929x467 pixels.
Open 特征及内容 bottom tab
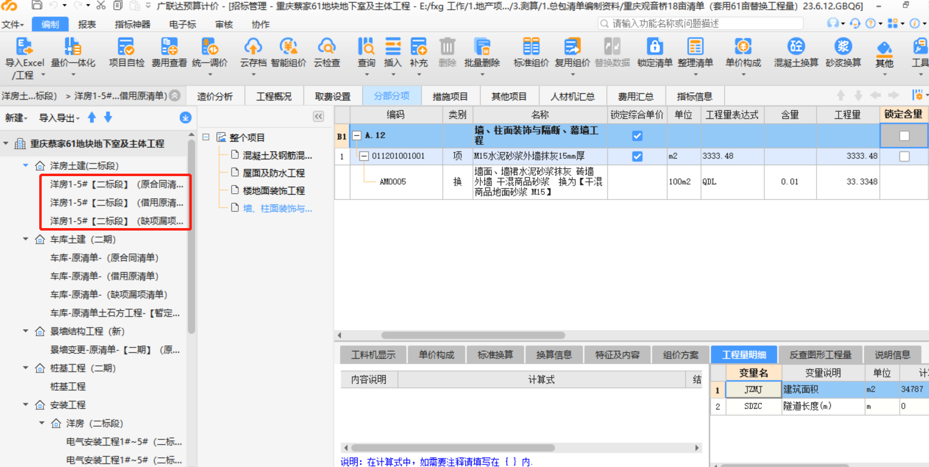[x=618, y=355]
